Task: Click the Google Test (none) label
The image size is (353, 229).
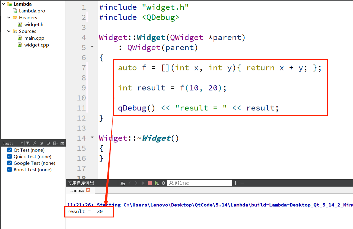Action: (34, 163)
